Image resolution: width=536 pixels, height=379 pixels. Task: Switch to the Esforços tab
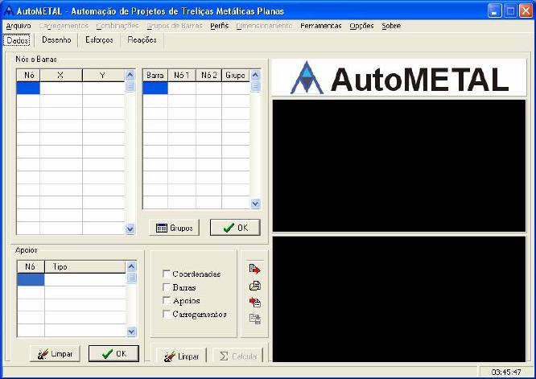point(99,40)
